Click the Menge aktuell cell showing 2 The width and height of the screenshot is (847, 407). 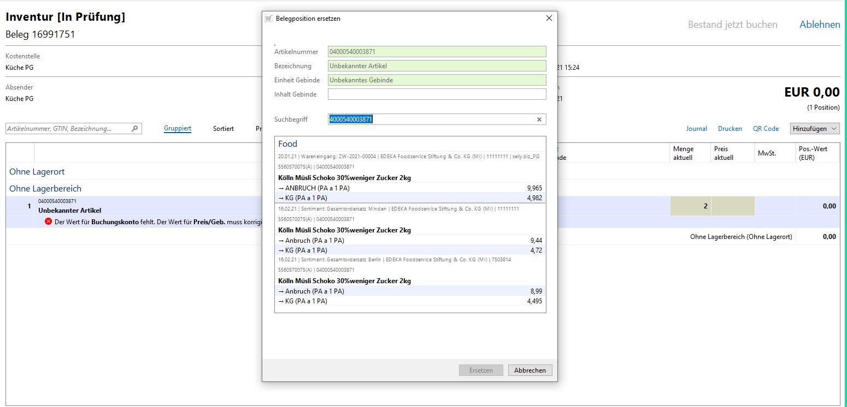point(690,206)
